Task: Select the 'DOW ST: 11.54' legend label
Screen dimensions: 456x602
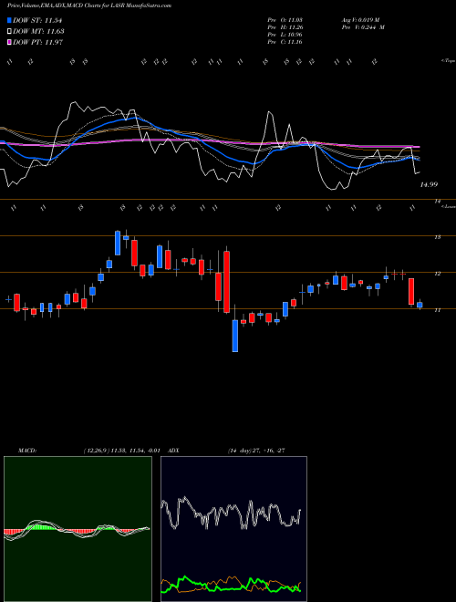Action: click(x=37, y=20)
